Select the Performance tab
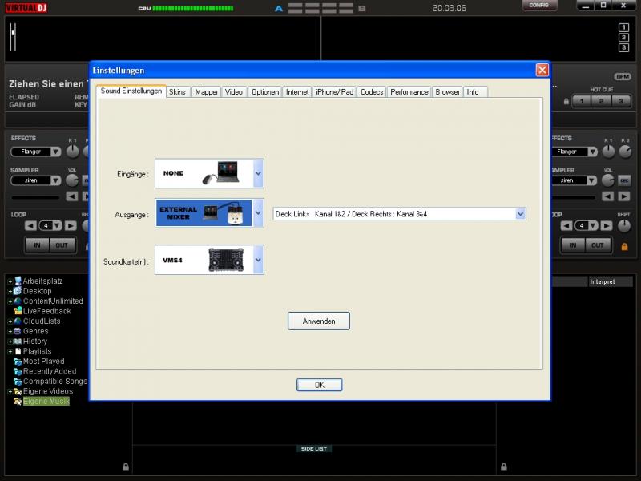 click(409, 92)
